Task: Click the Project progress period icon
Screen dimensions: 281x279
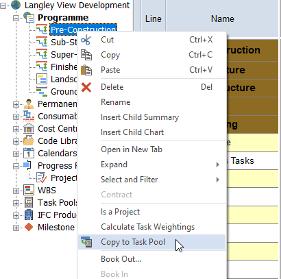Action: pos(42,178)
